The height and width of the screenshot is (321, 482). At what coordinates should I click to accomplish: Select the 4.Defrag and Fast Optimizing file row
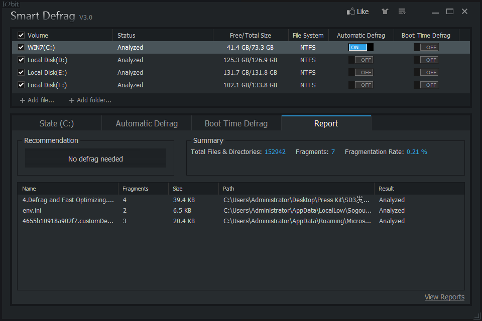tap(240, 200)
